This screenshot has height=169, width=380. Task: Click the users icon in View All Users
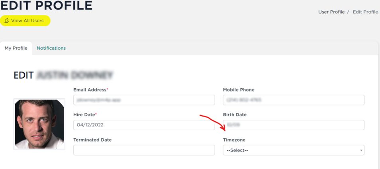(x=7, y=21)
